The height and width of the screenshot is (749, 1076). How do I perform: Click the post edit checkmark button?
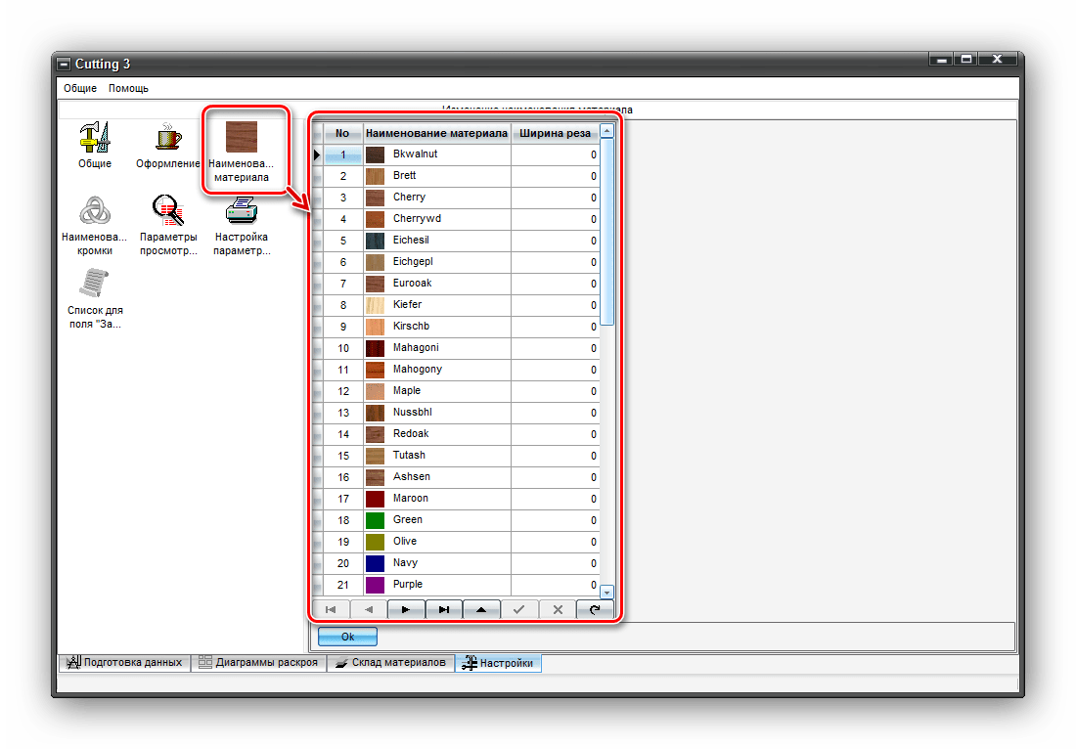[x=519, y=609]
